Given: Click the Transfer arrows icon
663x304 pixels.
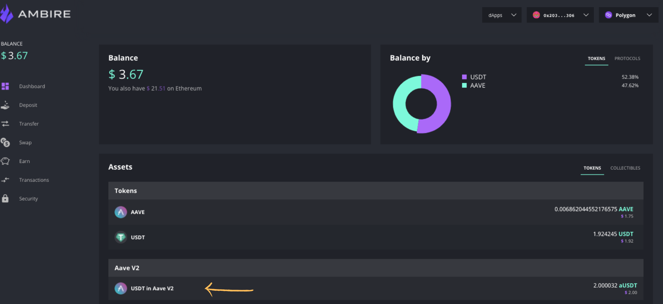Looking at the screenshot, I should tap(5, 124).
